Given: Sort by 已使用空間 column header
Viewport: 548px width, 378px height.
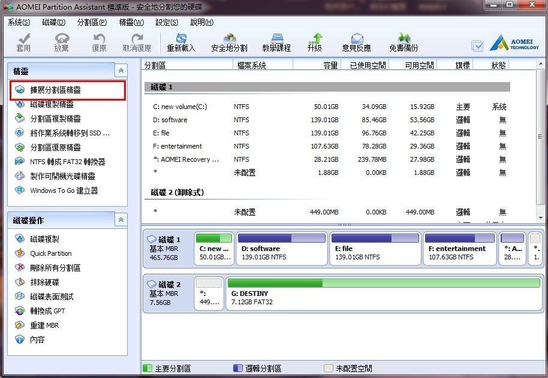Looking at the screenshot, I should point(365,65).
